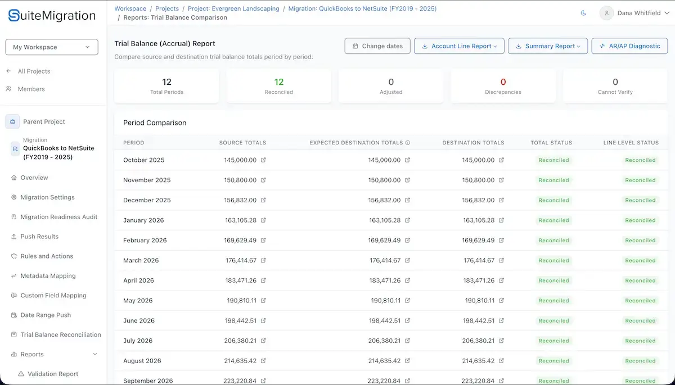
Task: Open July 2026 source totals link icon
Action: (x=263, y=341)
